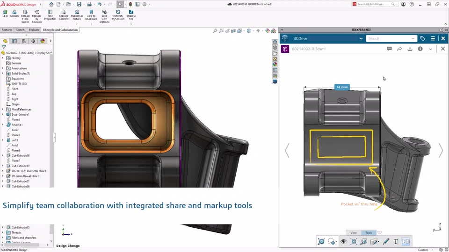Toggle the hide/show eye tool

coord(344,241)
